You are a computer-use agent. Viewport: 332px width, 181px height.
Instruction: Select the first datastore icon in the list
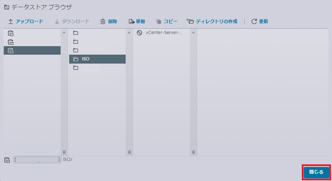11,33
